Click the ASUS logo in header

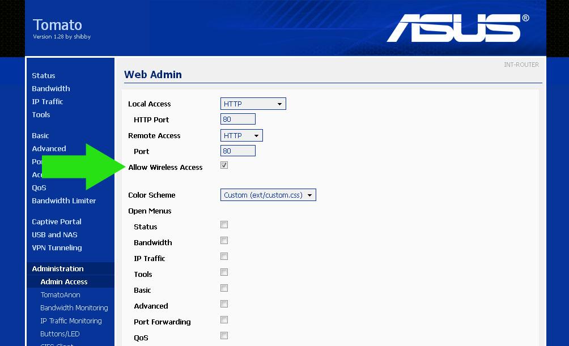457,28
